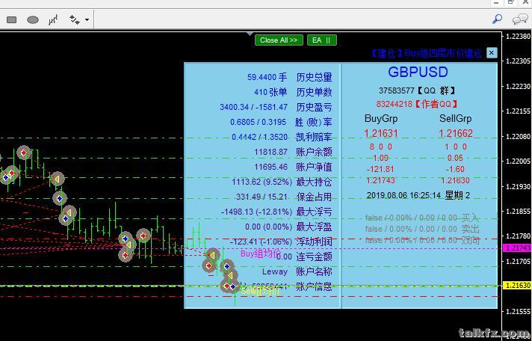Click the '最大浮亏' label

pos(314,212)
